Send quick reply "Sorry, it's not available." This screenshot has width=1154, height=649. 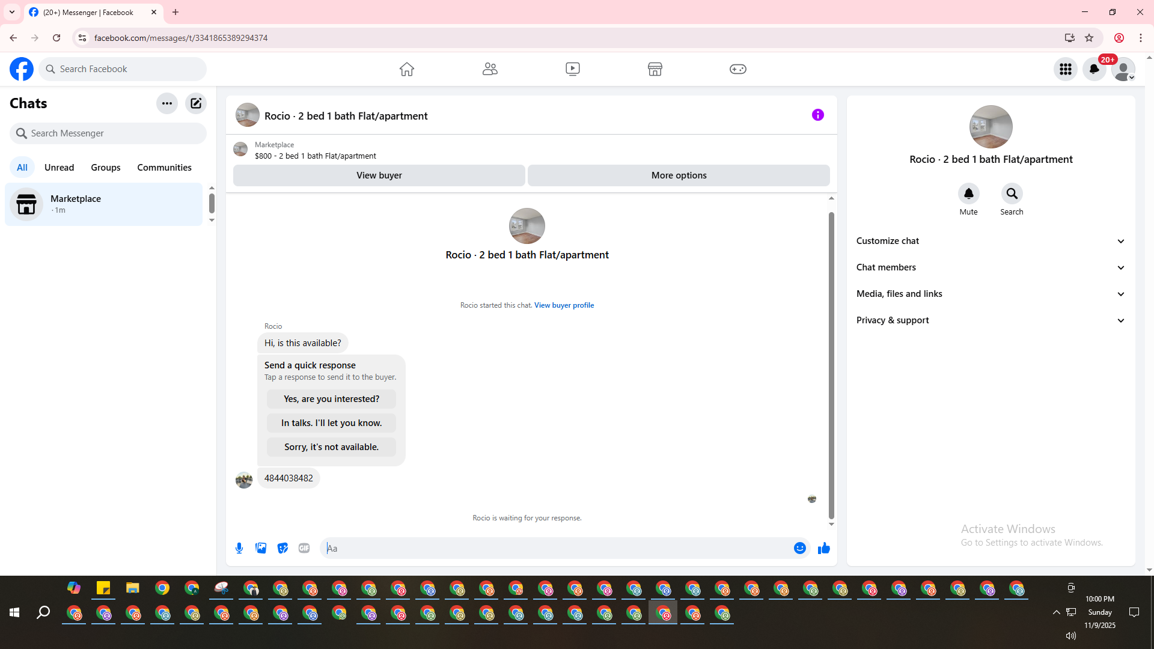[331, 447]
